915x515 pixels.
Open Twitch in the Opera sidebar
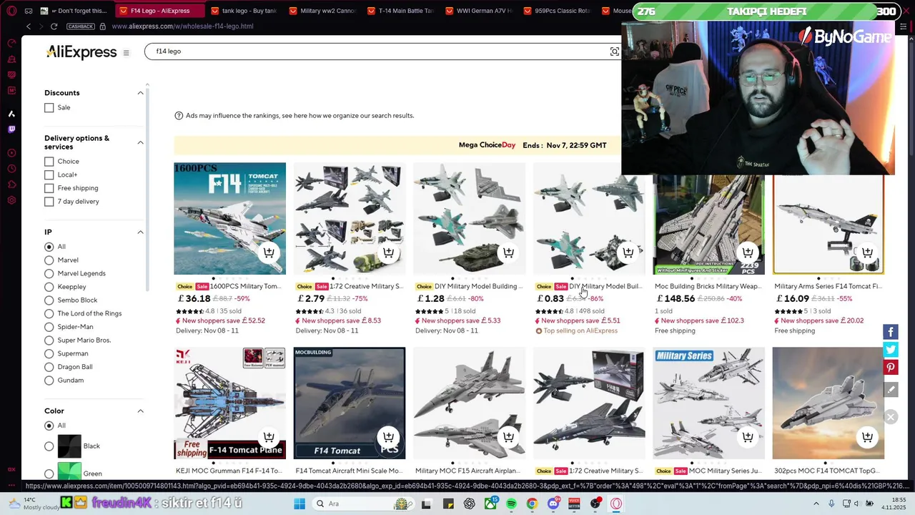(11, 129)
